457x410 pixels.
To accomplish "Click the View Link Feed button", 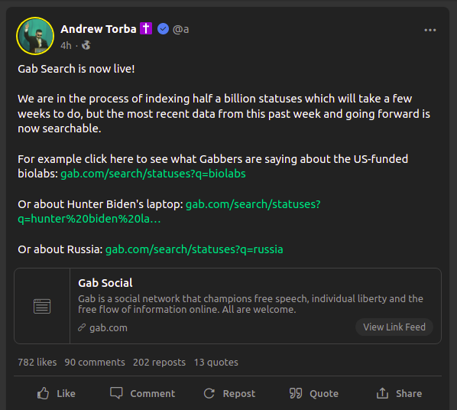I will (x=394, y=327).
